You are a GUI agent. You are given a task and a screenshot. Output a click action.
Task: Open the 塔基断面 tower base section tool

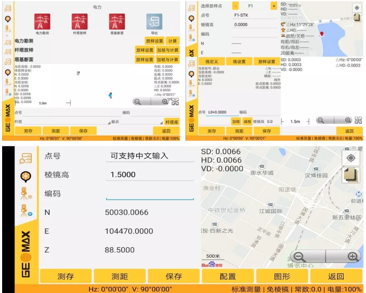[x=117, y=21]
